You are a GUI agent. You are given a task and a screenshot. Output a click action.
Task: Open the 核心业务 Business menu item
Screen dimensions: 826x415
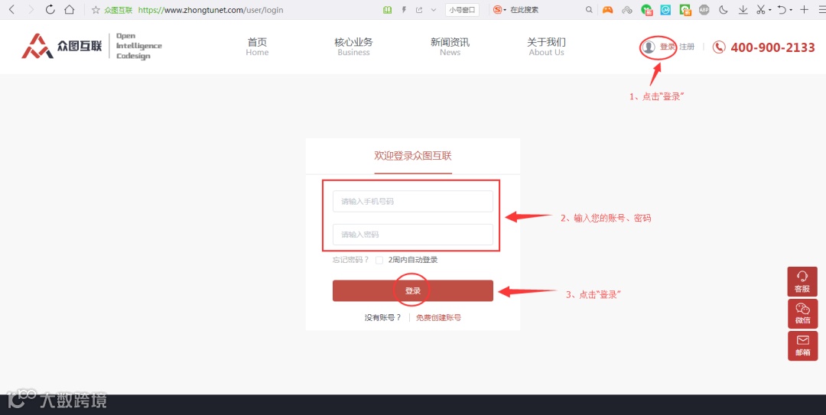(353, 47)
